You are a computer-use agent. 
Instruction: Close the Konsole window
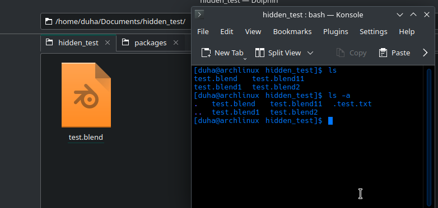(427, 15)
